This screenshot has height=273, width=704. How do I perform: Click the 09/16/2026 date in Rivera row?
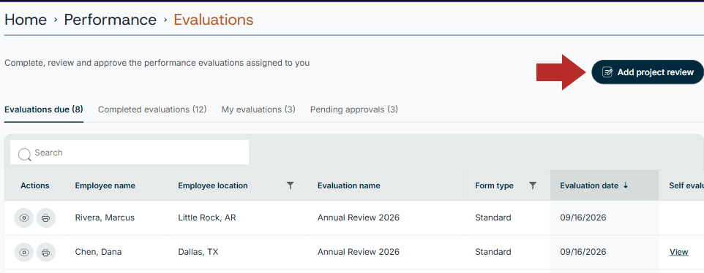583,218
